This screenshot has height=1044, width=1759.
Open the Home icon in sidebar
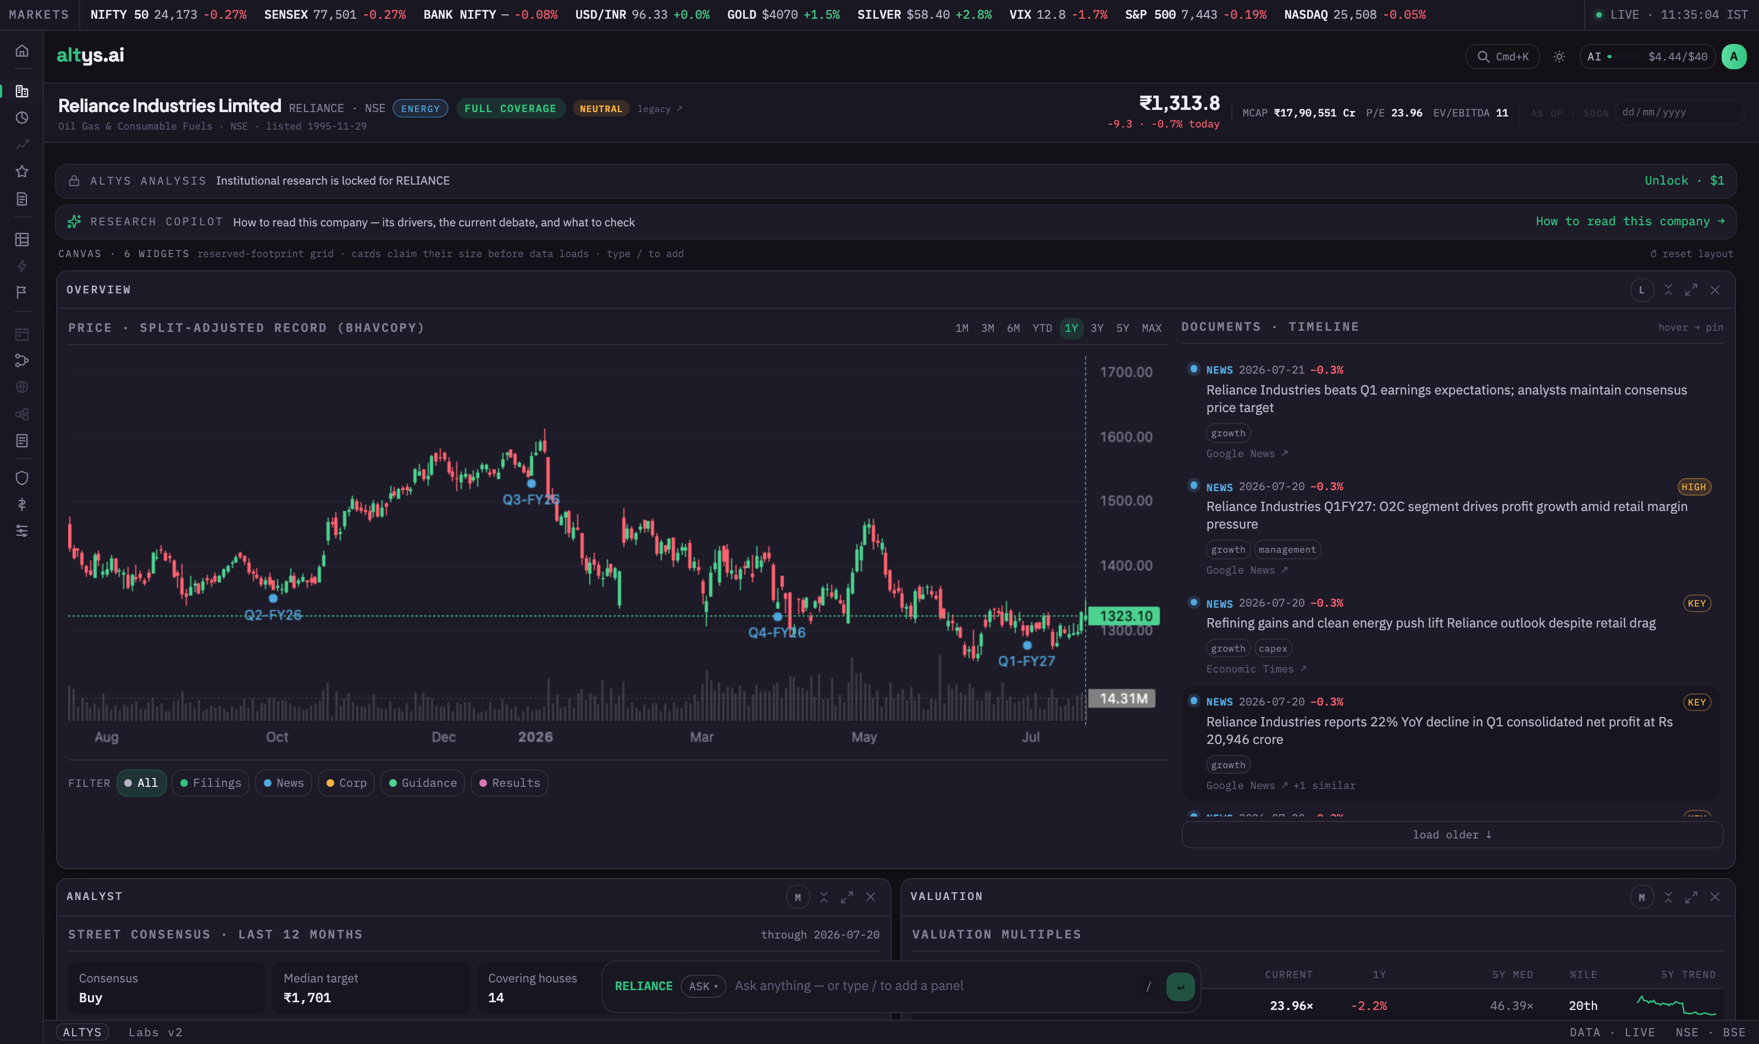tap(22, 51)
